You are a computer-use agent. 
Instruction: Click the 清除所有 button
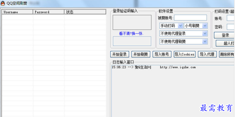pyautogui.click(x=227, y=54)
